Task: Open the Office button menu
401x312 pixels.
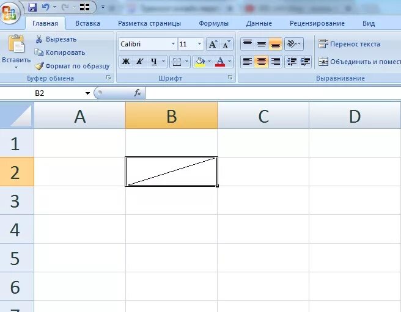Action: pos(9,12)
